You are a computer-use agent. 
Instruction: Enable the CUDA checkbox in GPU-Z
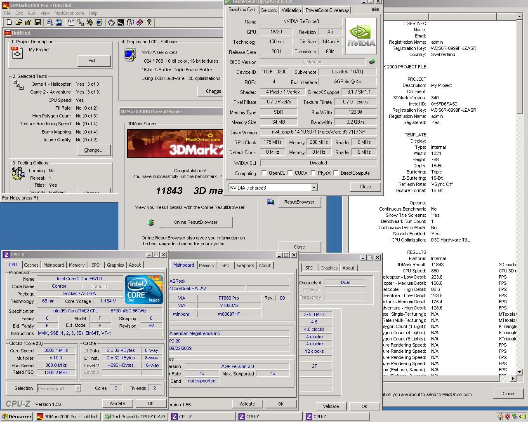[290, 173]
